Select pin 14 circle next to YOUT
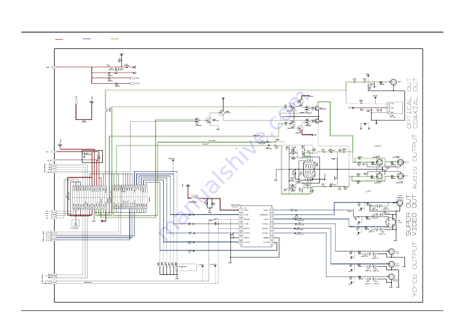Screen dimensions: 464x328 [272, 219]
